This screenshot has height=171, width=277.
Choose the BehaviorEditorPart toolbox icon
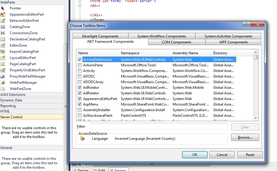coord(4,20)
